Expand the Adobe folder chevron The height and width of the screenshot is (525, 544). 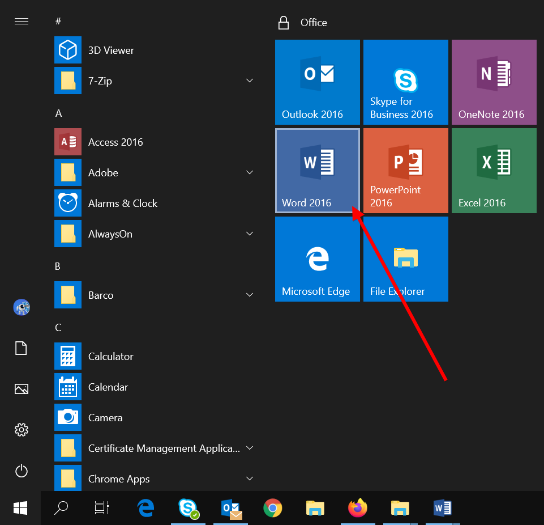(x=250, y=173)
